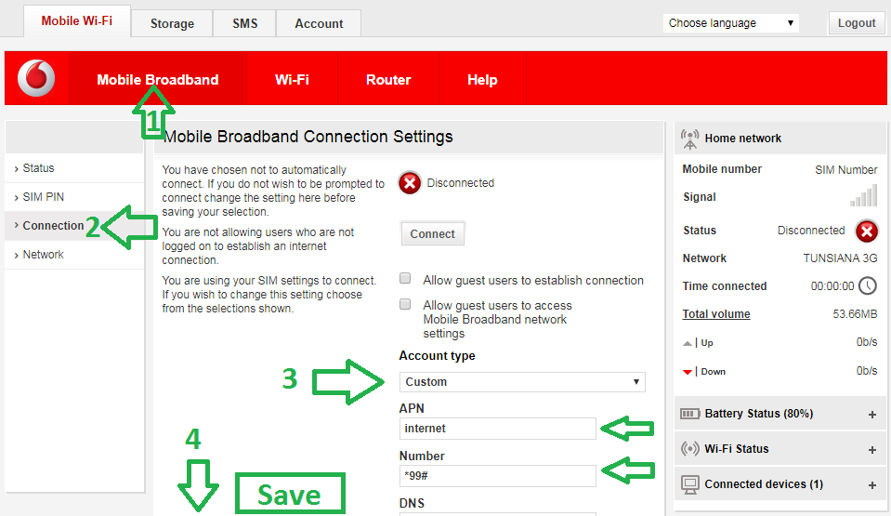
Task: Open the Status sidebar item
Action: pos(74,168)
